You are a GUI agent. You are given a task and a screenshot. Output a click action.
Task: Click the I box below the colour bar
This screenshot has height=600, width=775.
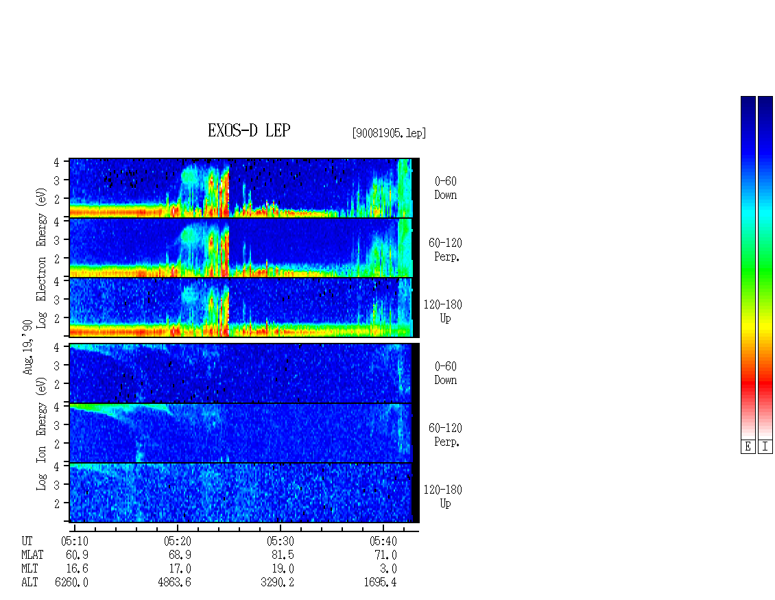pyautogui.click(x=765, y=447)
